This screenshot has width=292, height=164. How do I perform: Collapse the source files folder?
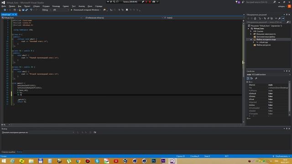pyautogui.click(x=251, y=40)
